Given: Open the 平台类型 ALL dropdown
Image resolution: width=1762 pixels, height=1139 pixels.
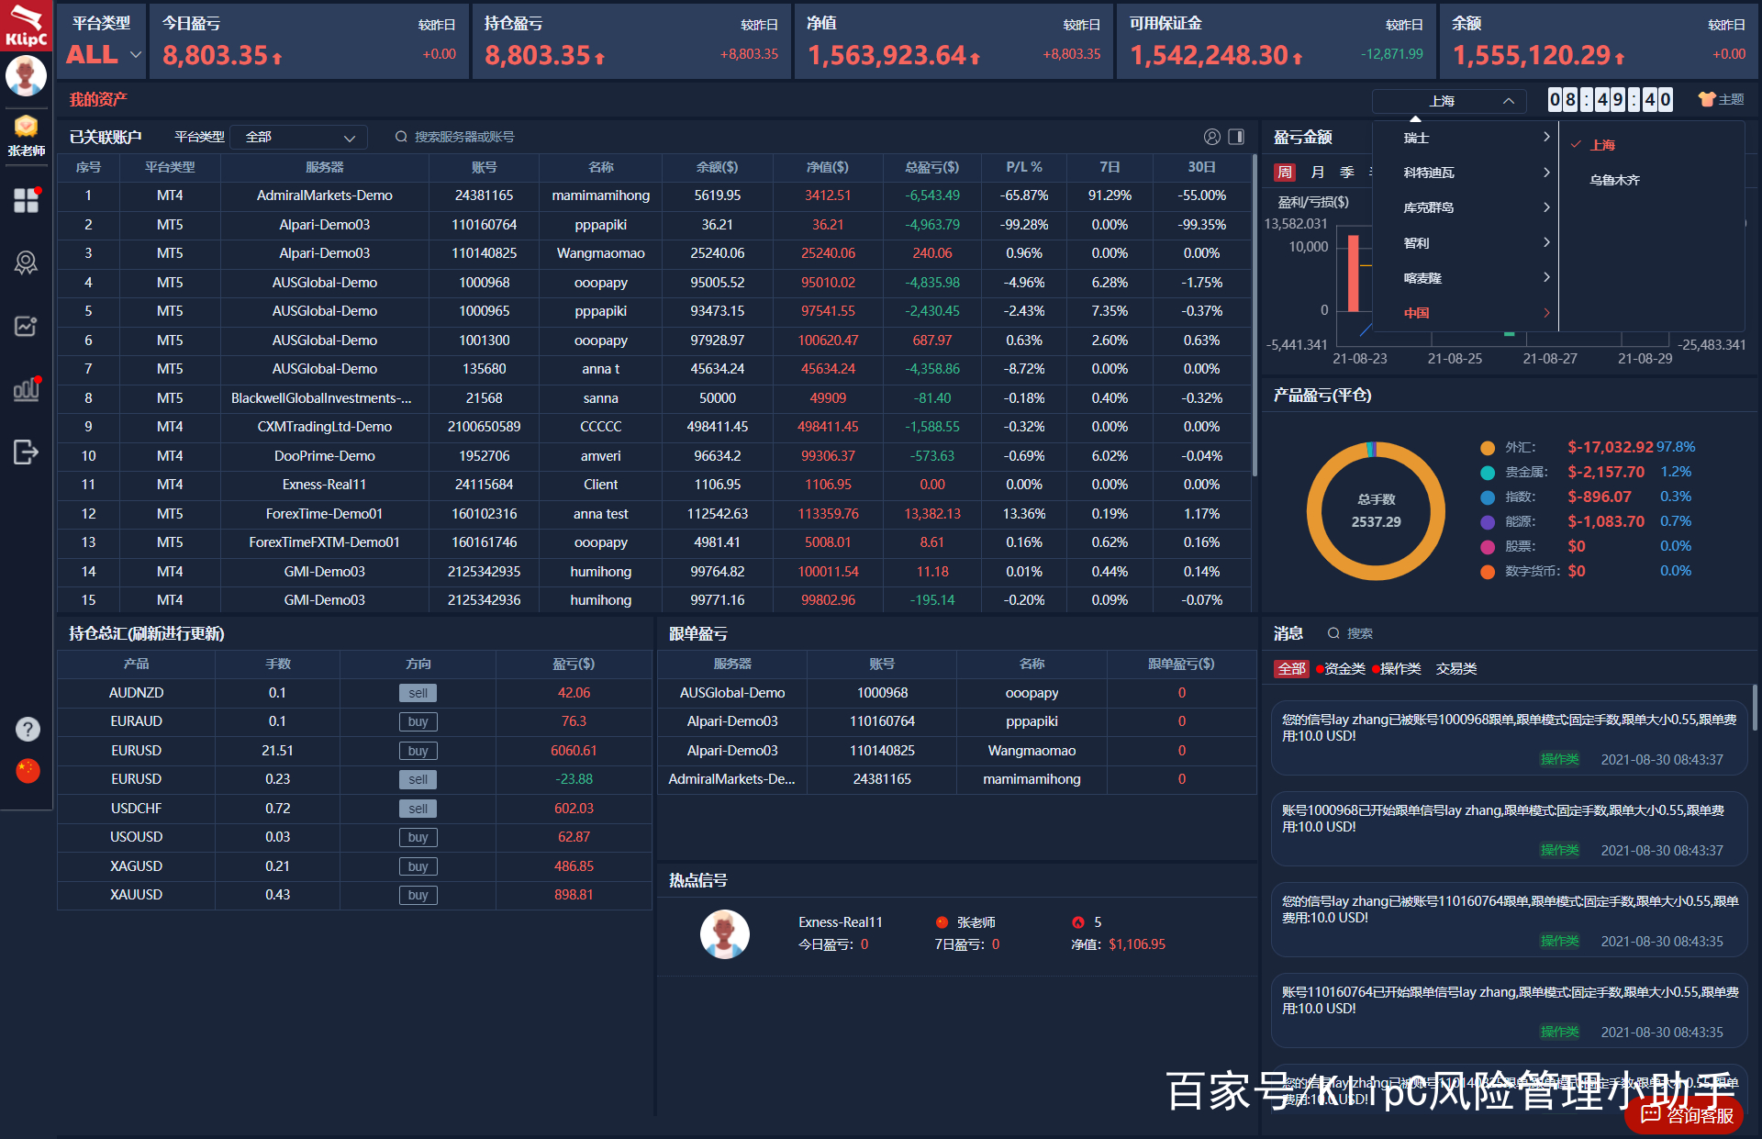Looking at the screenshot, I should (104, 55).
